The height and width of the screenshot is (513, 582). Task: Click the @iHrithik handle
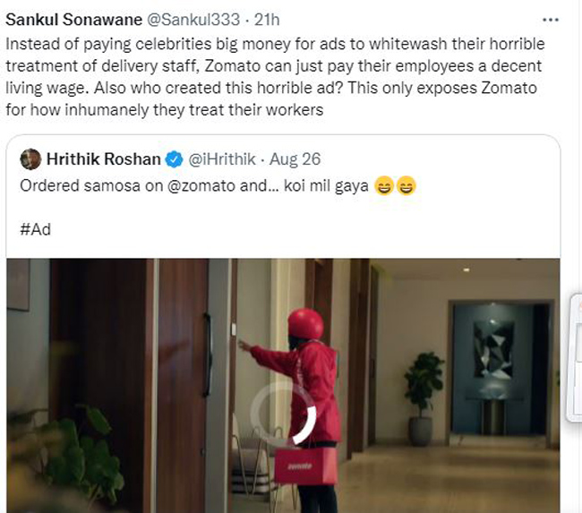[220, 159]
